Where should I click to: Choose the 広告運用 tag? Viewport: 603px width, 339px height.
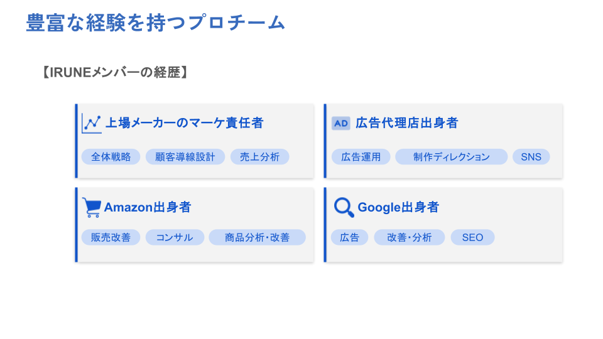point(361,157)
